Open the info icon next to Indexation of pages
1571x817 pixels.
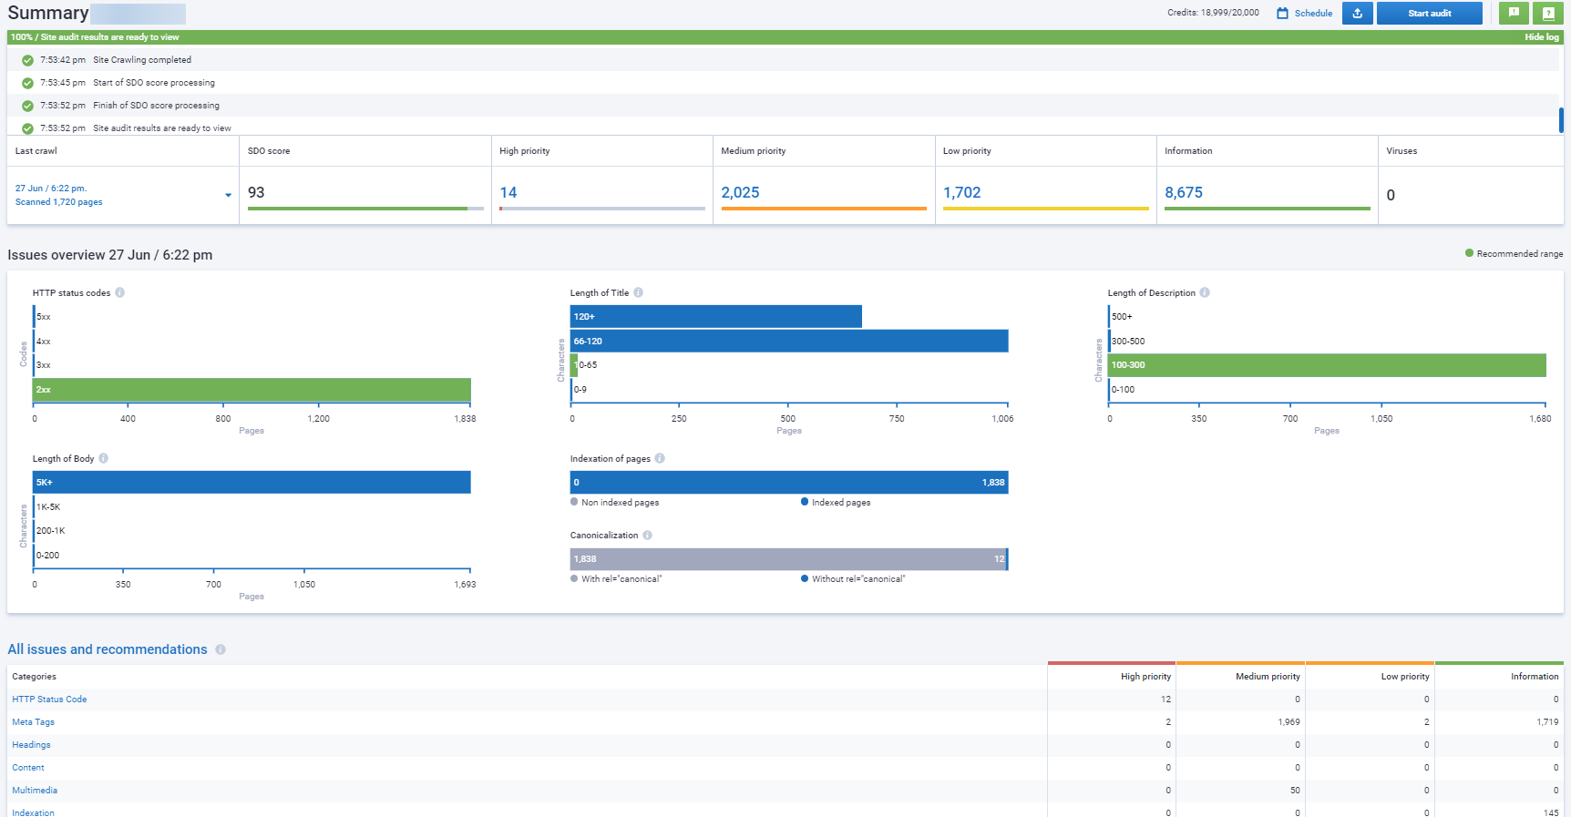pos(660,458)
